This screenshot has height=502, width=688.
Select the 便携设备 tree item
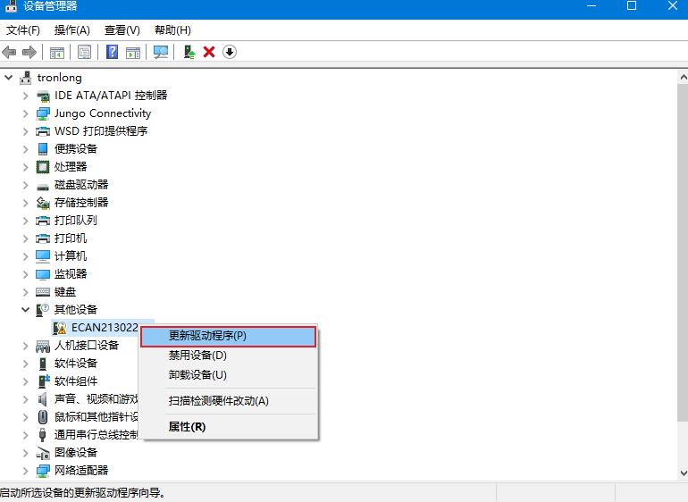coord(76,149)
